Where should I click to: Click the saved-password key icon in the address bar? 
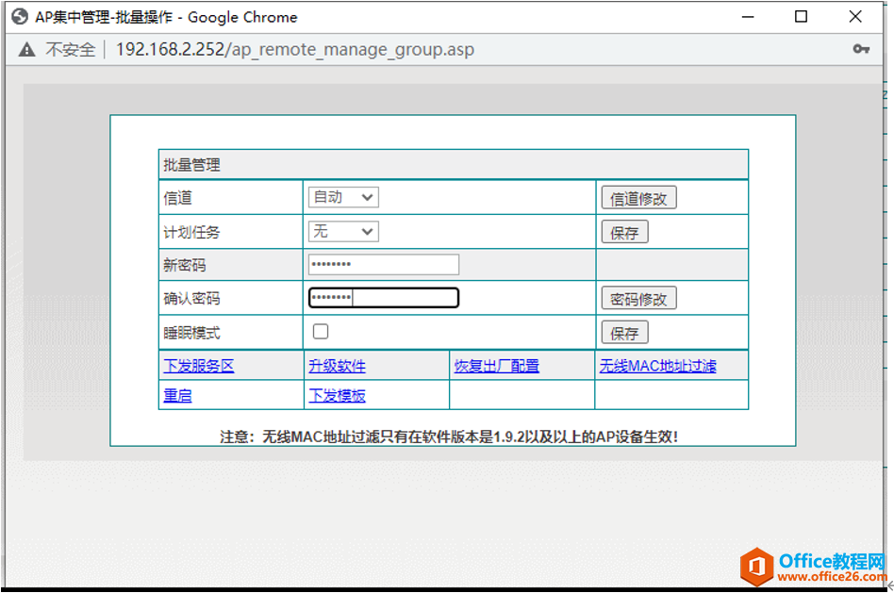click(x=861, y=49)
